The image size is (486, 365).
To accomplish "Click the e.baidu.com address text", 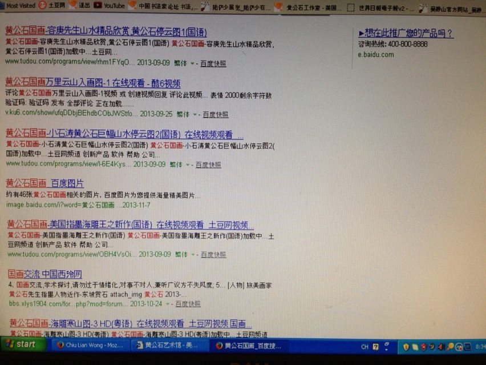I will pos(376,55).
